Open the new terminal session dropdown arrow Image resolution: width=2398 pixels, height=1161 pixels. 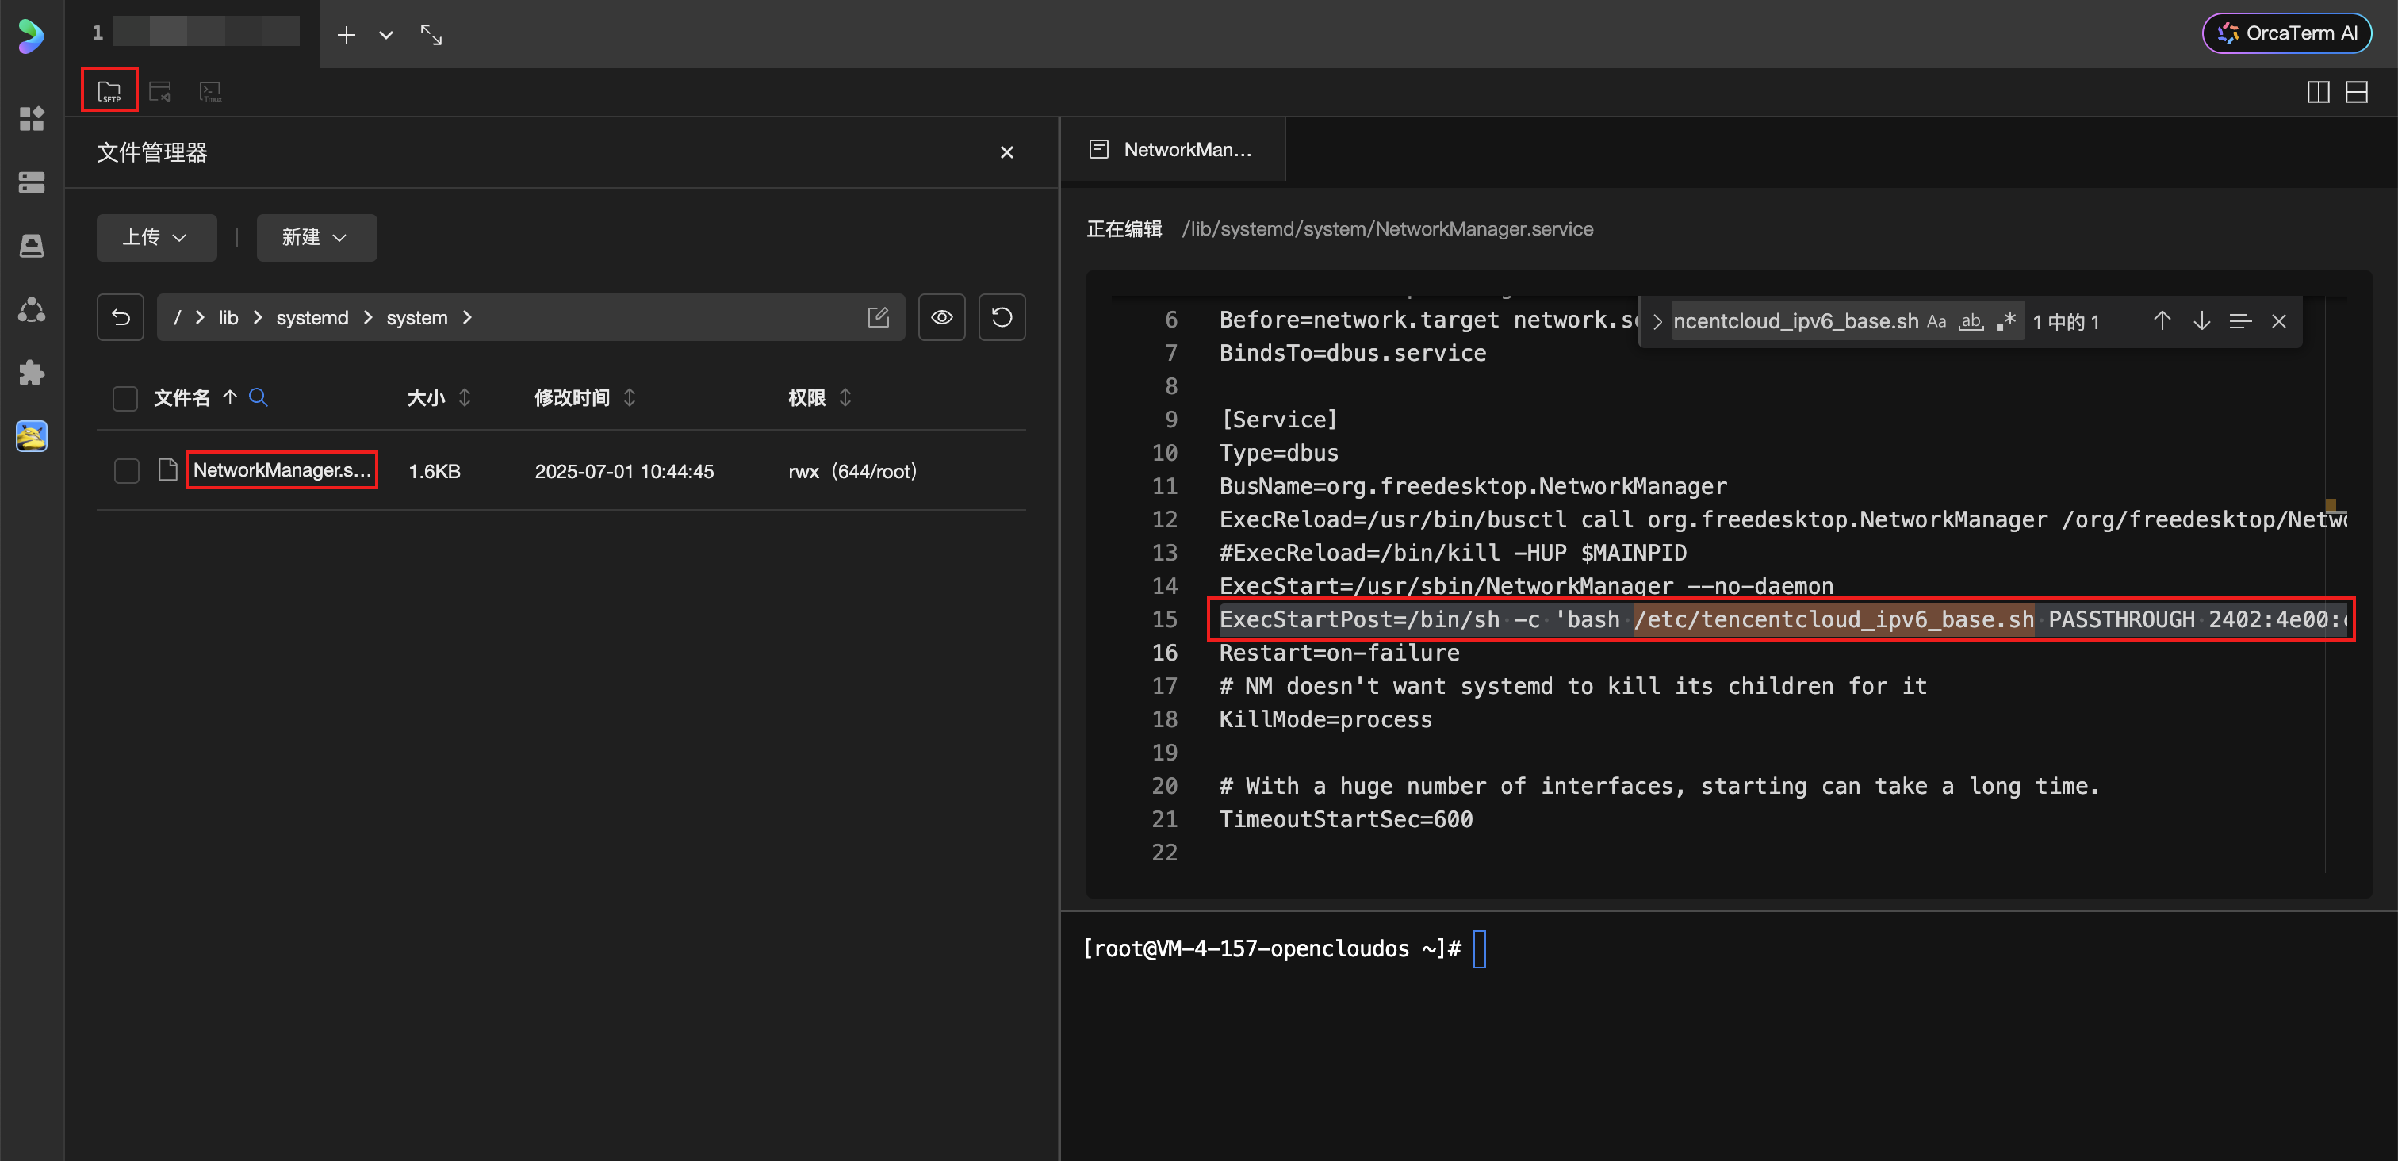tap(385, 34)
